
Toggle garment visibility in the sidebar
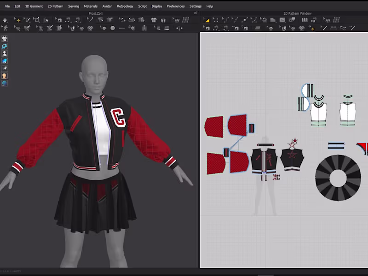click(5, 39)
